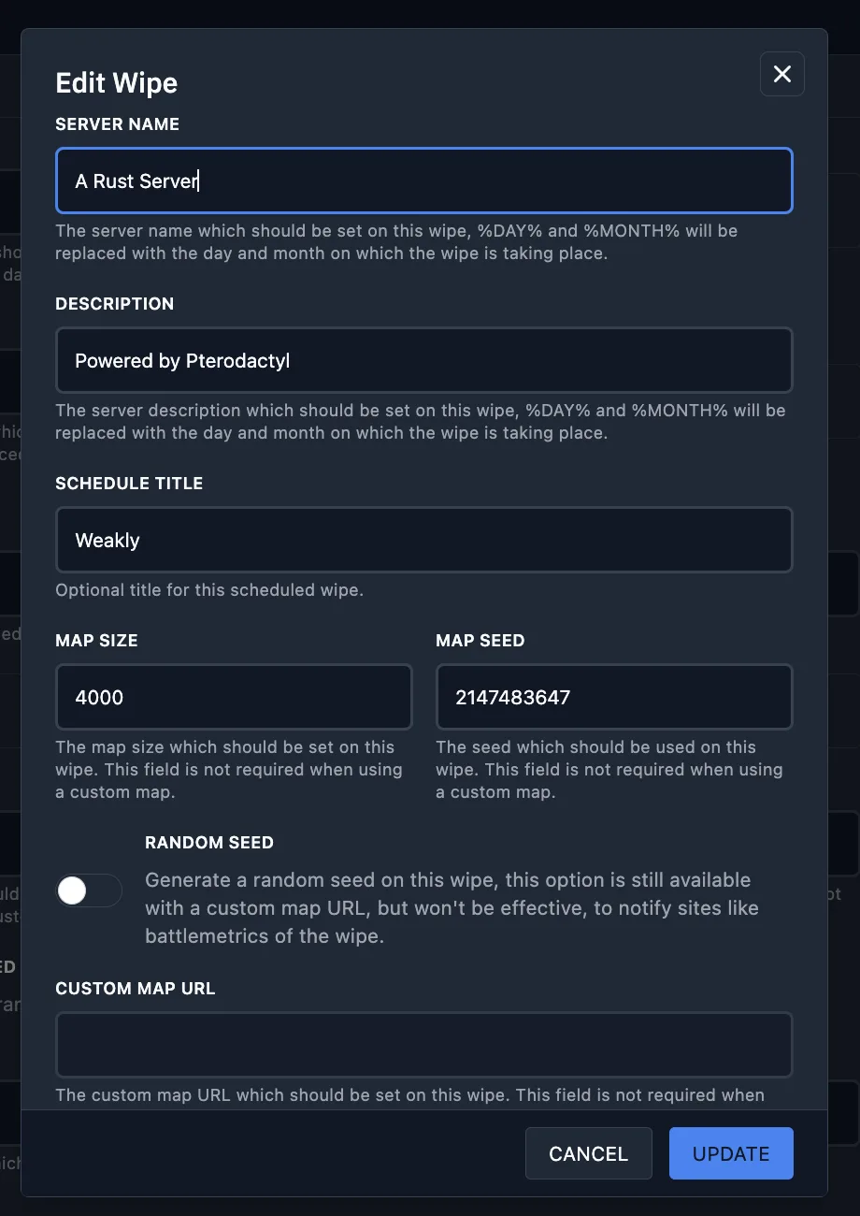Click the random seed battlemetrics description text
This screenshot has width=860, height=1216.
point(451,907)
